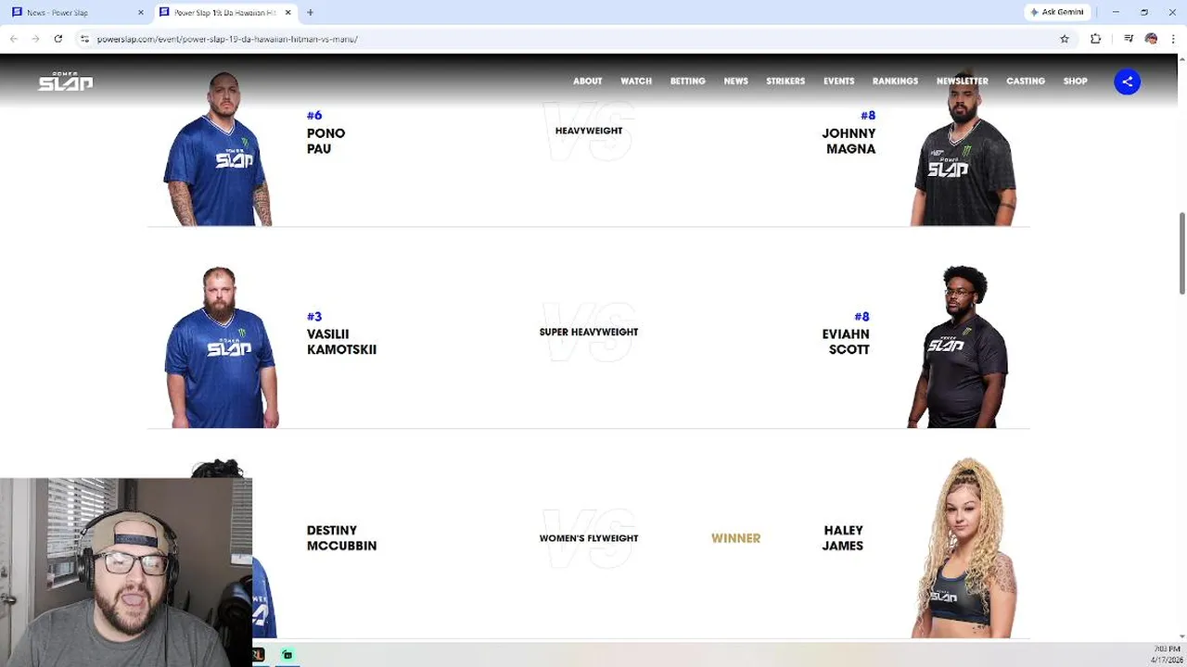Reload the current page
Screen dimensions: 1187x667
click(x=57, y=39)
